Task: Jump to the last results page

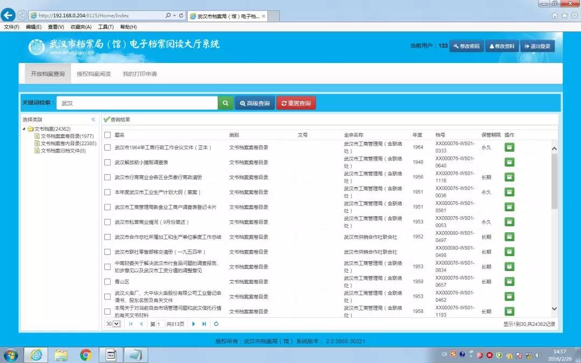Action: (204, 324)
